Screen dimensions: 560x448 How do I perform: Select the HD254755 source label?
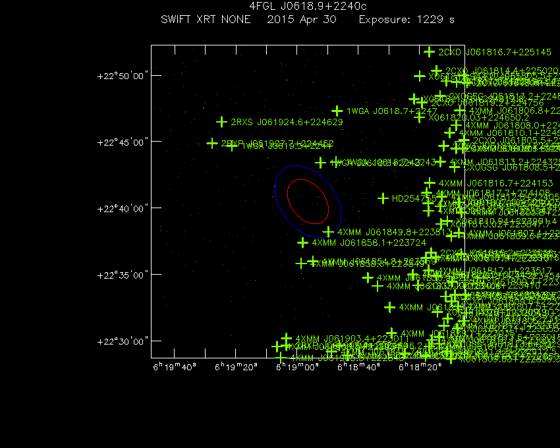click(x=414, y=198)
